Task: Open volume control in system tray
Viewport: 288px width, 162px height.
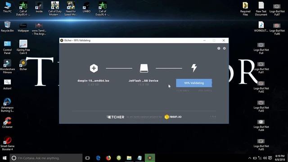Action: (x=265, y=158)
